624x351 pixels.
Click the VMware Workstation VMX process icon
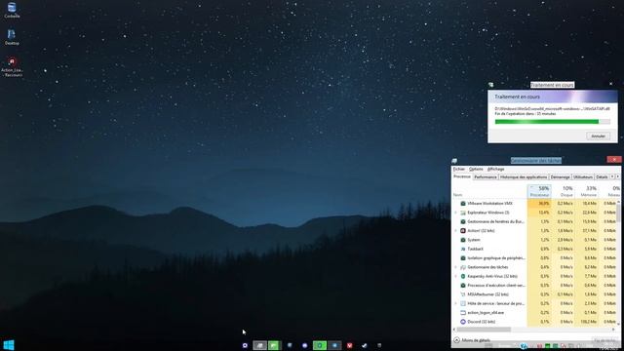[x=463, y=204]
